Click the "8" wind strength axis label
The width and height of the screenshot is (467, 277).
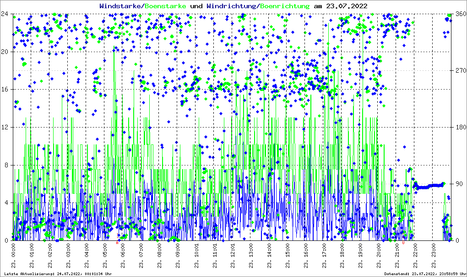point(6,165)
